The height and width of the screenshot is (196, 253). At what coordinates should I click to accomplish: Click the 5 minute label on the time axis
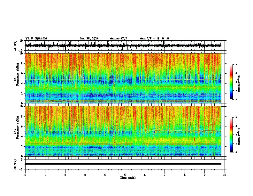(125, 175)
